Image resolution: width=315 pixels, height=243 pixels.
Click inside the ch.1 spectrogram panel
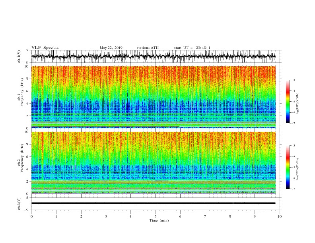point(153,97)
